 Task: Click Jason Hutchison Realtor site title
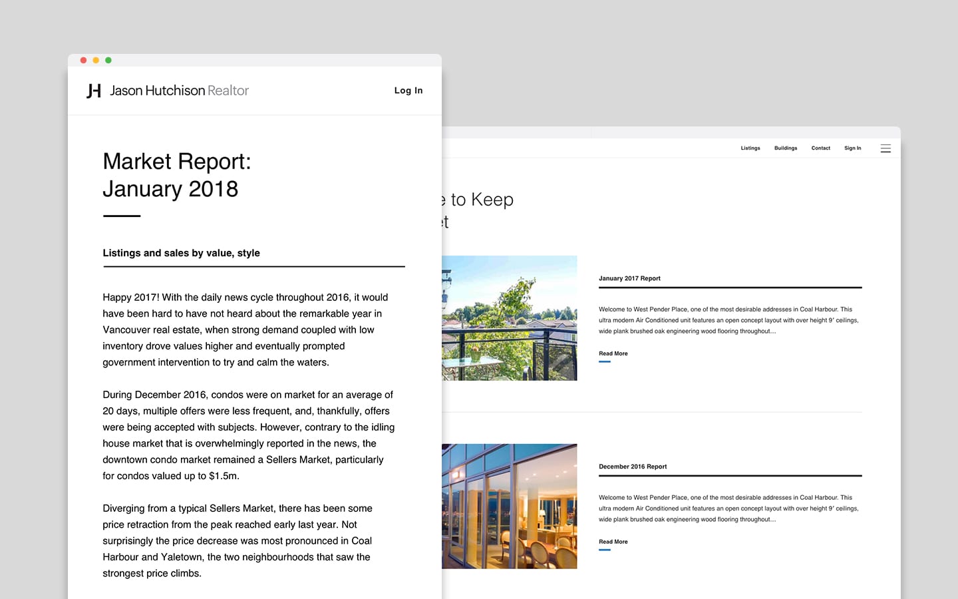(x=180, y=91)
